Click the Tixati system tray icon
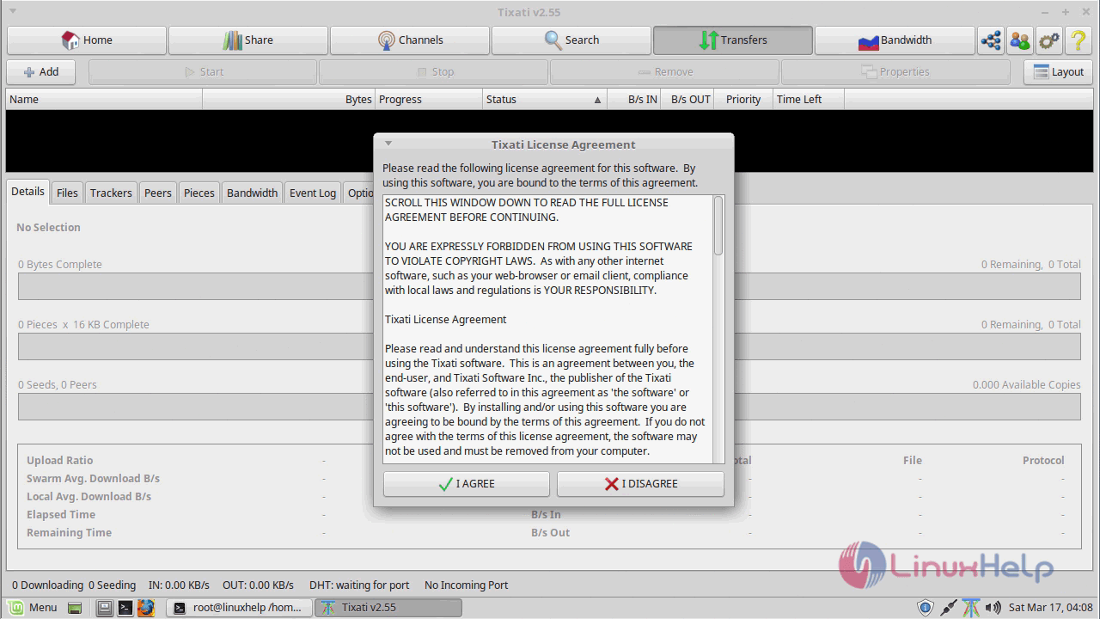The width and height of the screenshot is (1100, 619). pyautogui.click(x=971, y=608)
